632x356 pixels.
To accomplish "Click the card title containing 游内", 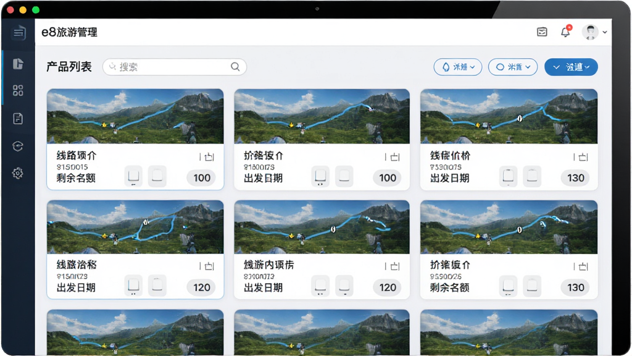I will pyautogui.click(x=269, y=265).
